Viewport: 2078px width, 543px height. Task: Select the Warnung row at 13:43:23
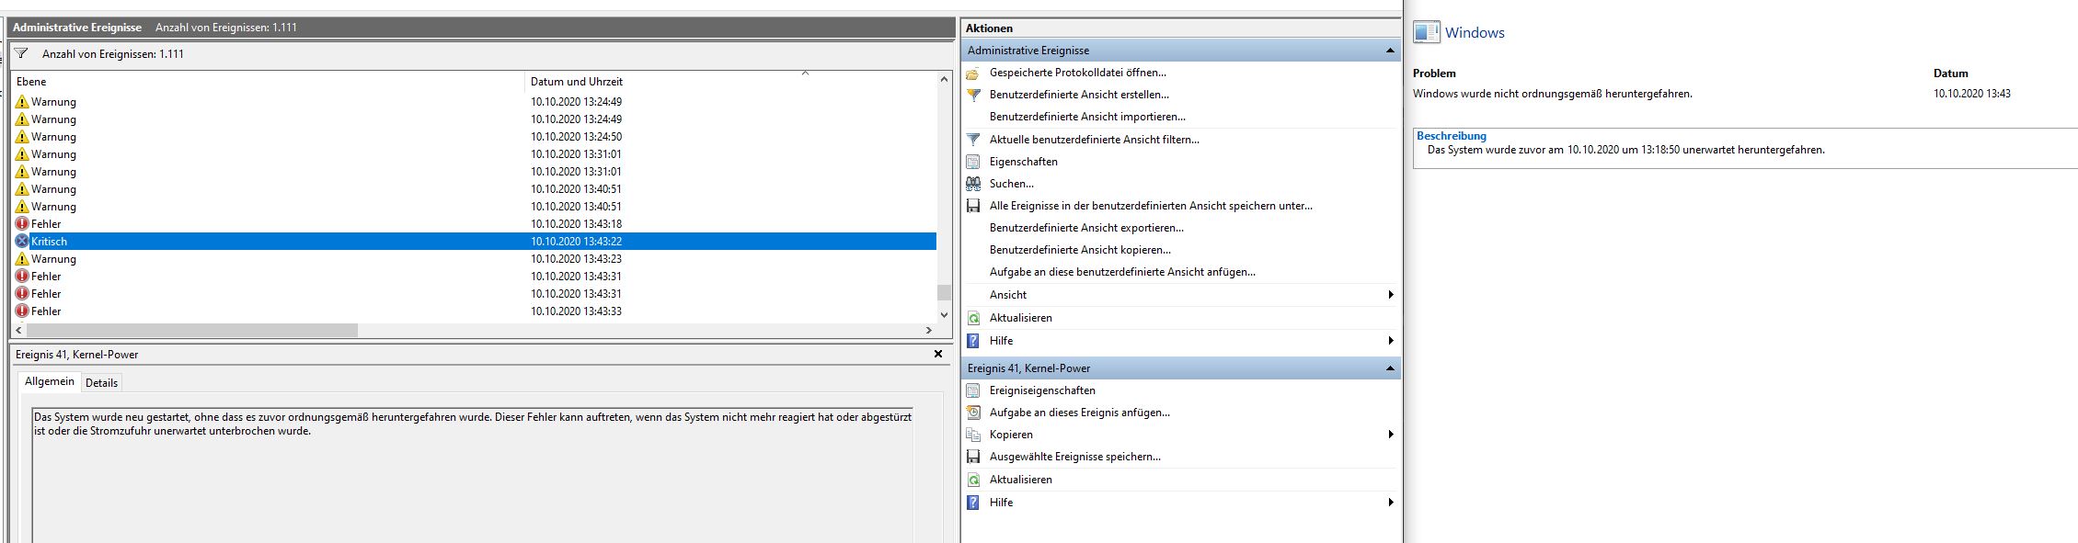pyautogui.click(x=474, y=258)
